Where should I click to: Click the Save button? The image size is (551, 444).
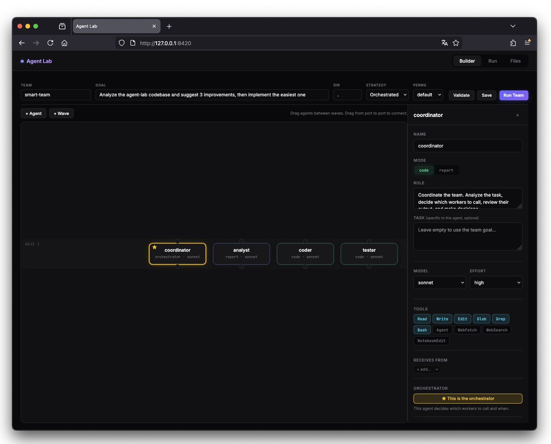pos(487,95)
